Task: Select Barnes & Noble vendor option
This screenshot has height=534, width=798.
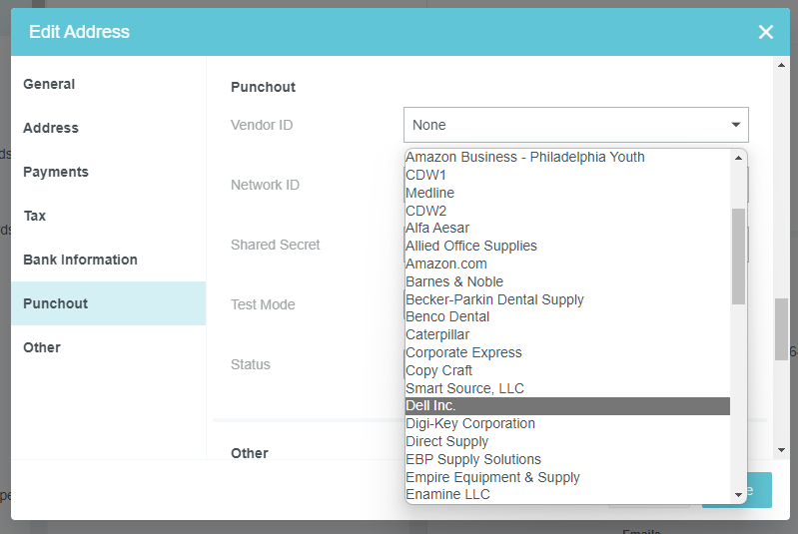Action: point(454,281)
